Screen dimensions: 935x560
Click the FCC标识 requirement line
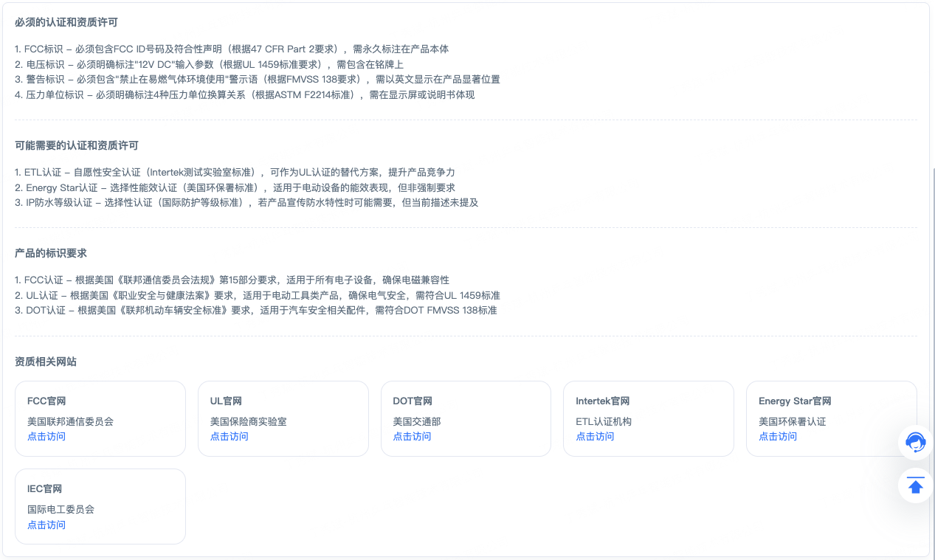[x=232, y=49]
